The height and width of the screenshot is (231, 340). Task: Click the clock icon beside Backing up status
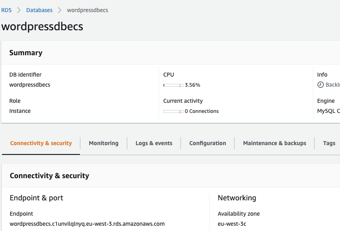tap(320, 85)
